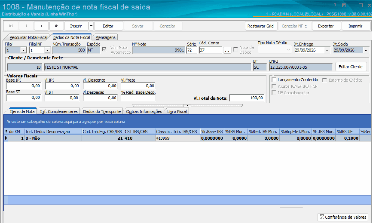Image resolution: width=372 pixels, height=223 pixels.
Task: Click the Inserir button
Action: [76, 26]
